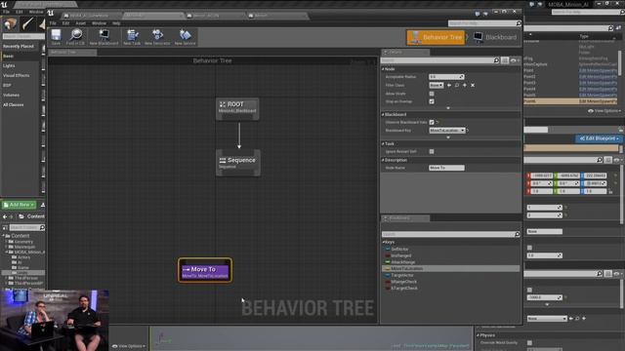The image size is (625, 351).
Task: Switch to Behavior Tree mode button
Action: [436, 37]
